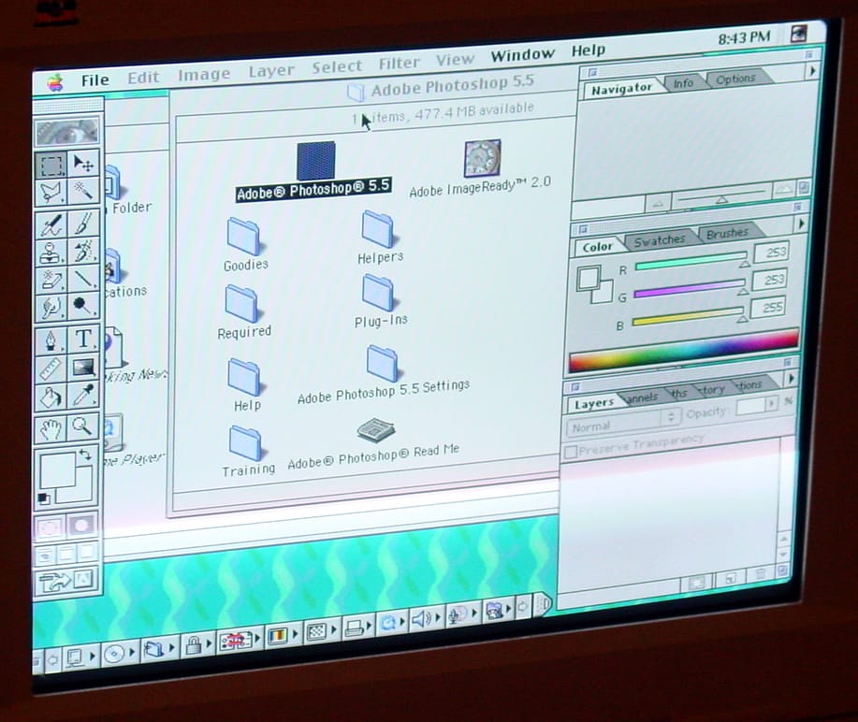Screen dimensions: 858x722
Task: Open the Adobe Photoshop Read Me document
Action: (x=375, y=430)
